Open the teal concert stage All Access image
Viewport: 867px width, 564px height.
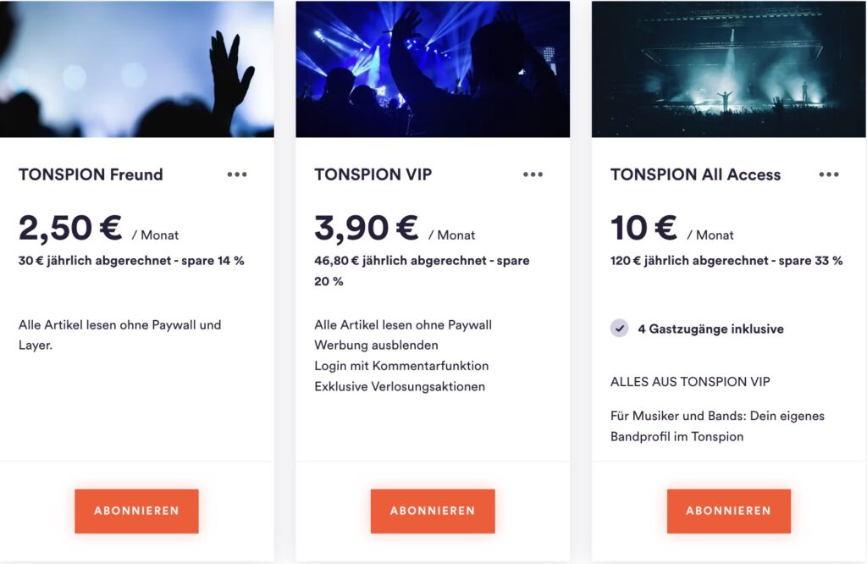tap(728, 69)
